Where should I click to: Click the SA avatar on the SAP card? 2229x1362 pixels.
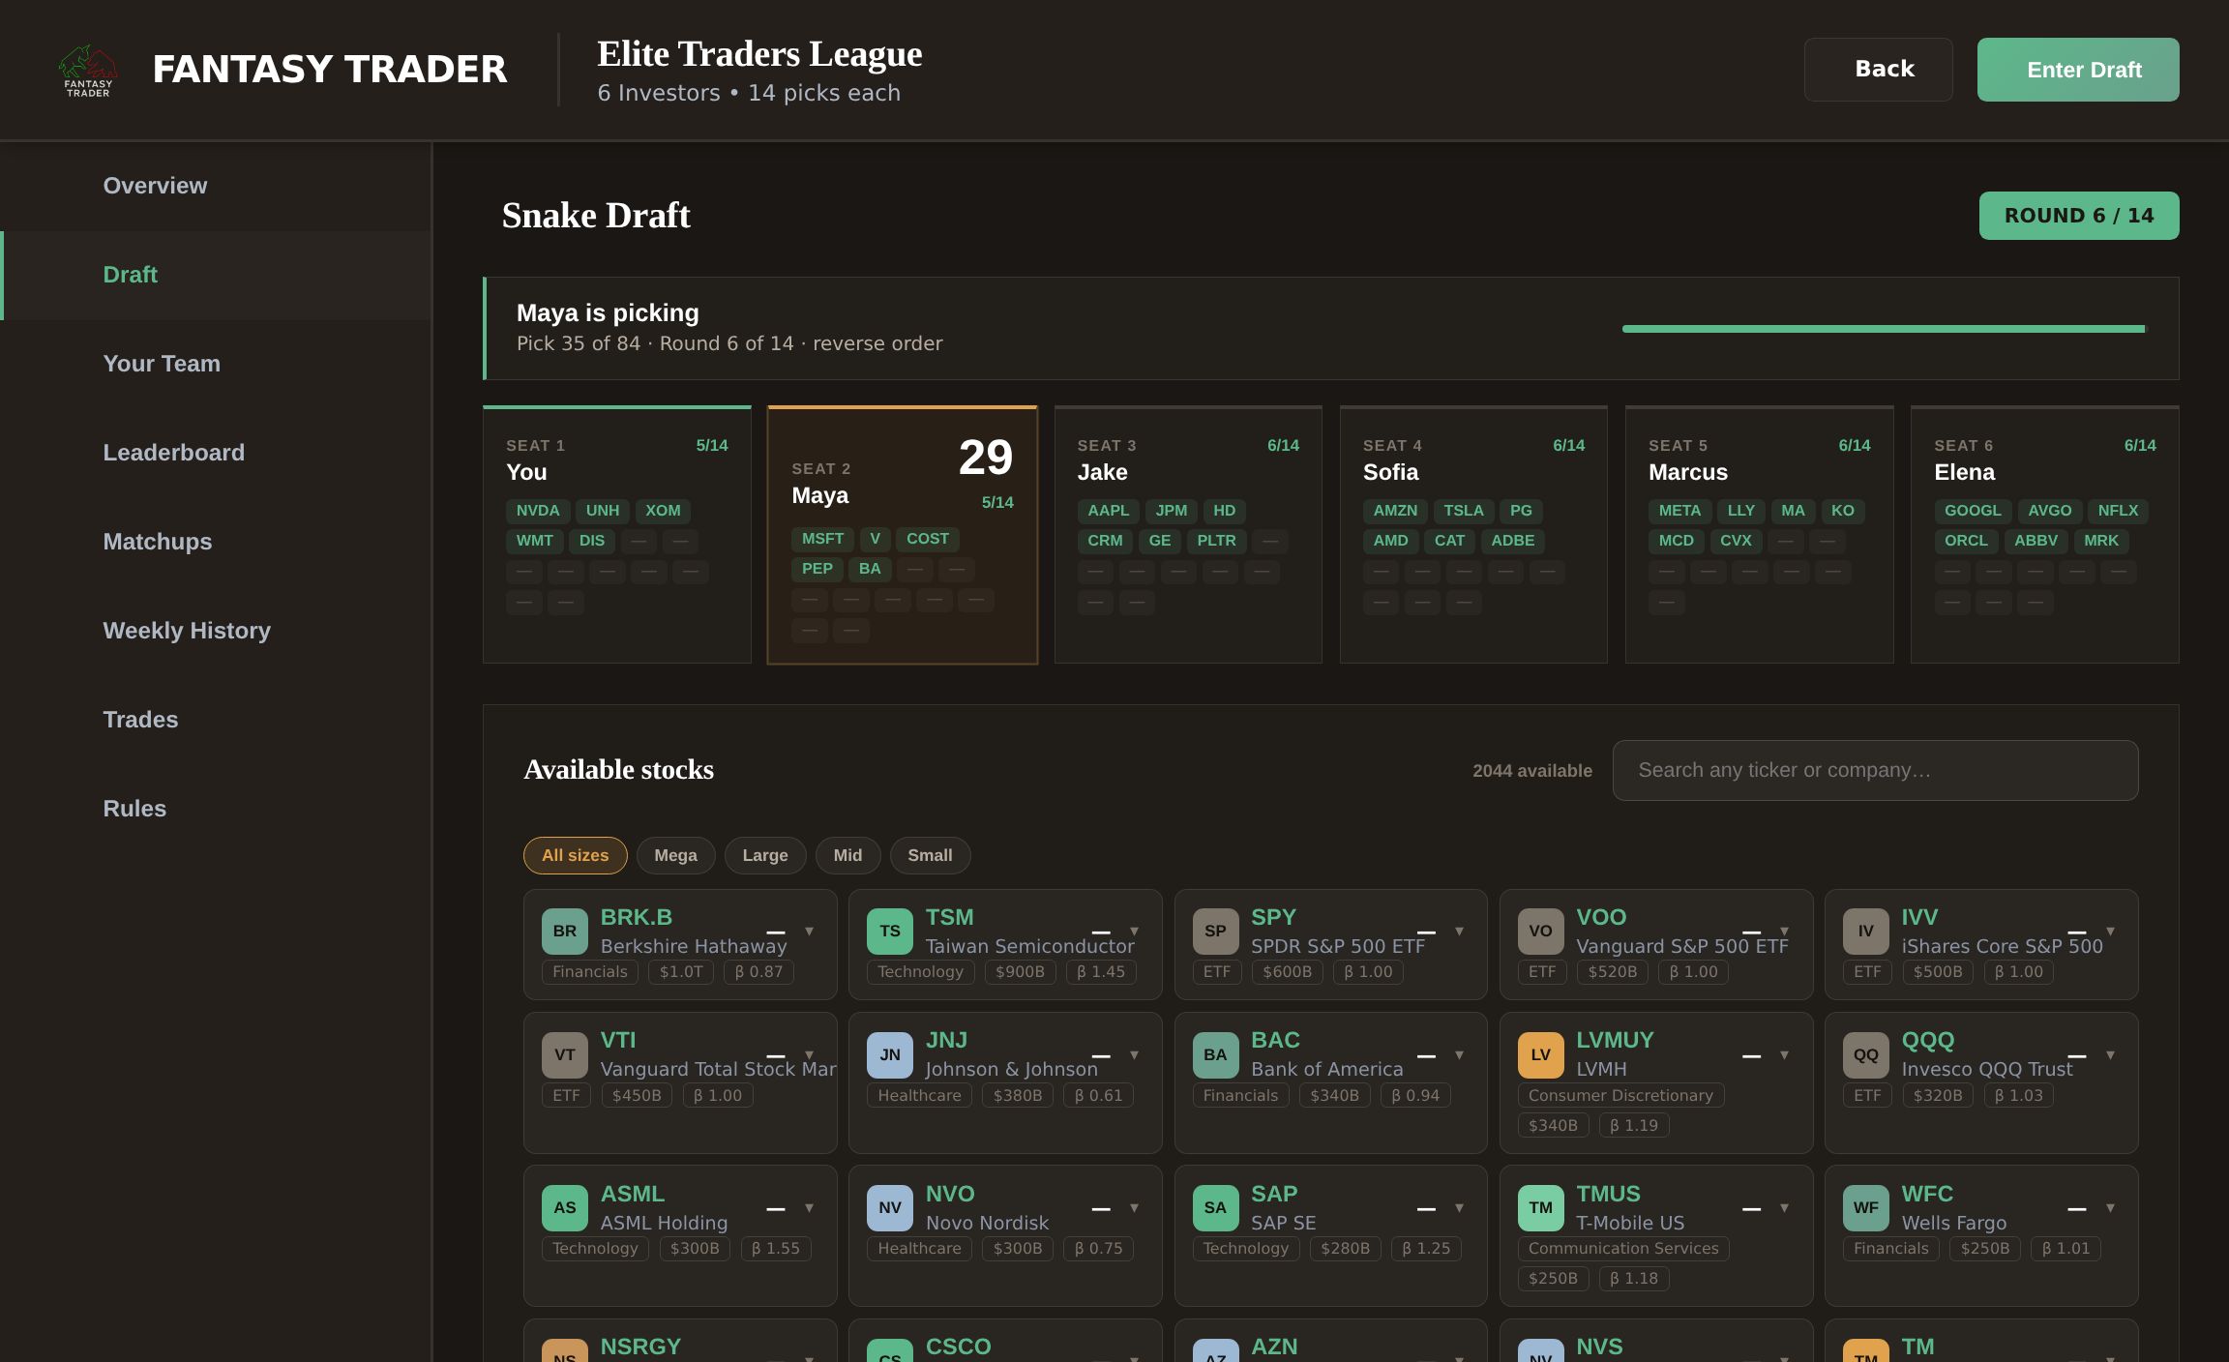(x=1216, y=1208)
